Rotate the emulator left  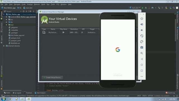click(x=142, y=36)
